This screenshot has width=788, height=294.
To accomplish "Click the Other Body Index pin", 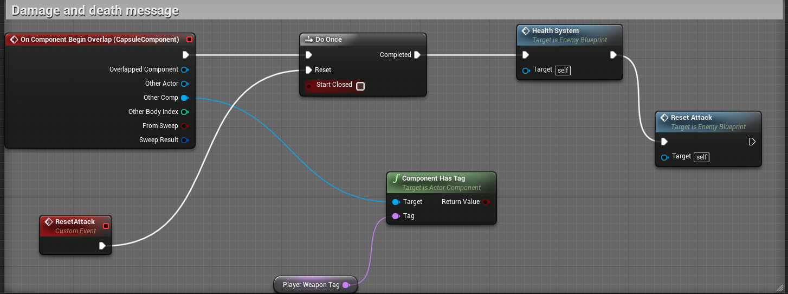I will tap(184, 112).
